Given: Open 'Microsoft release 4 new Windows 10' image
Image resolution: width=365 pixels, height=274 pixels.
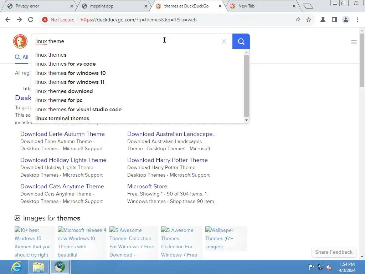Looking at the screenshot, I should pyautogui.click(x=82, y=242).
